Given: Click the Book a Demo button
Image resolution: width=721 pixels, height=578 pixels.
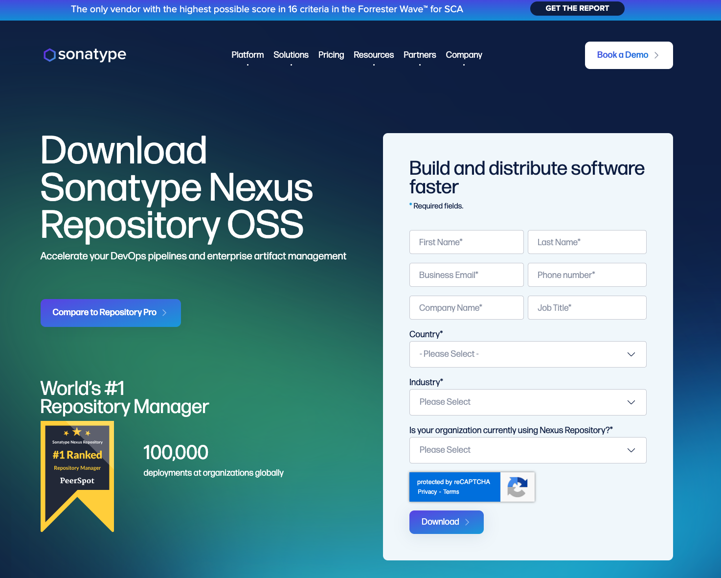Looking at the screenshot, I should click(629, 55).
